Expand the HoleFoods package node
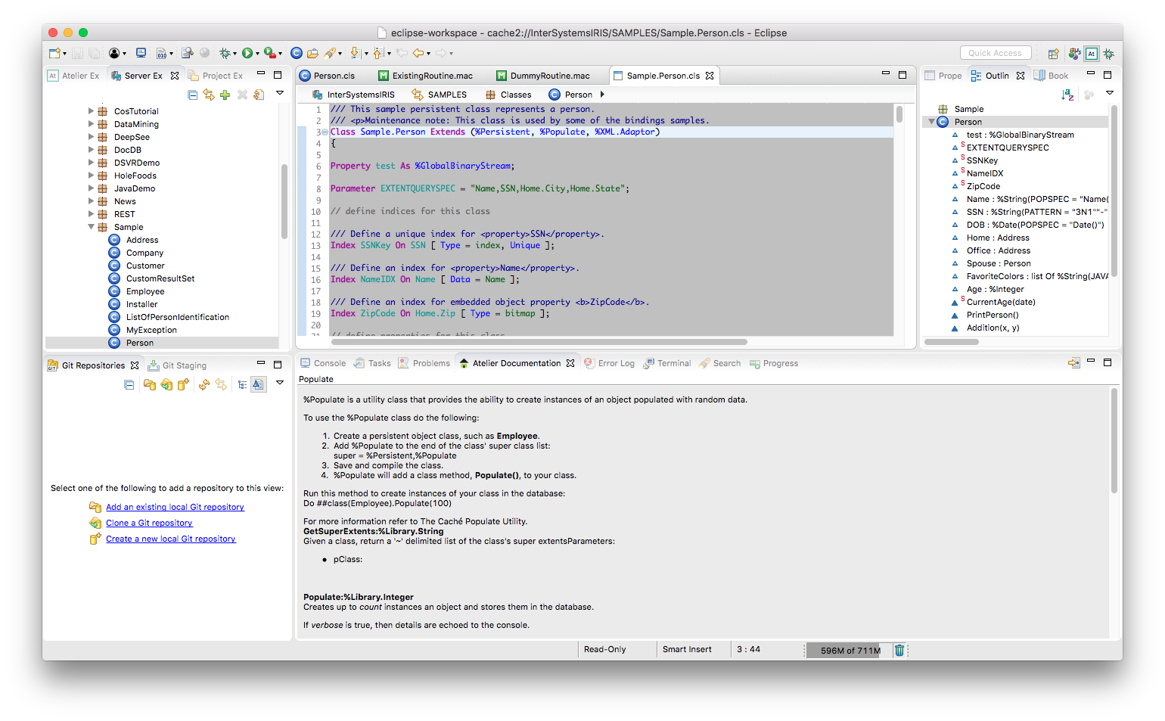Screen dimensions: 1165x721 [x=92, y=176]
